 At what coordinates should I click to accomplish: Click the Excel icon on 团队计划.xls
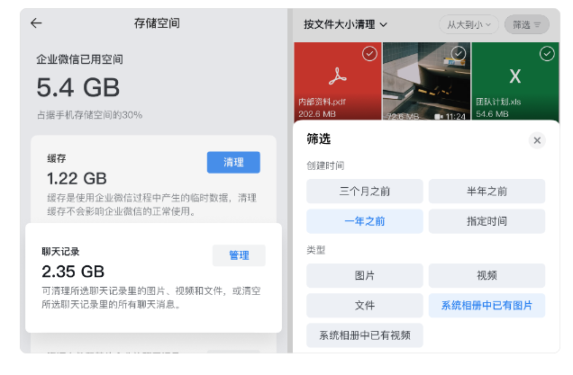tap(514, 76)
